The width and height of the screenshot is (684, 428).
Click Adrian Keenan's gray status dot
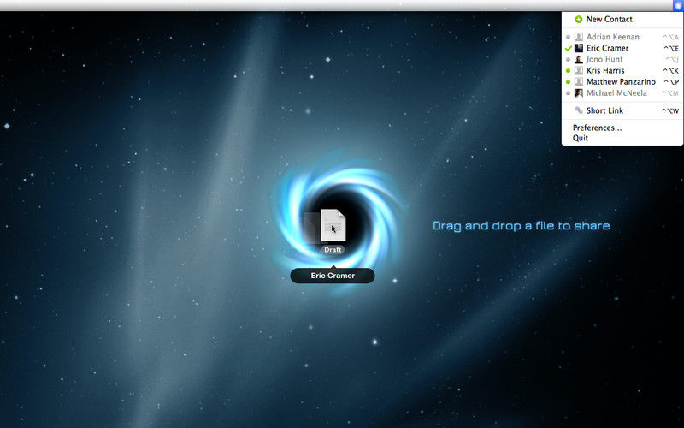point(568,38)
